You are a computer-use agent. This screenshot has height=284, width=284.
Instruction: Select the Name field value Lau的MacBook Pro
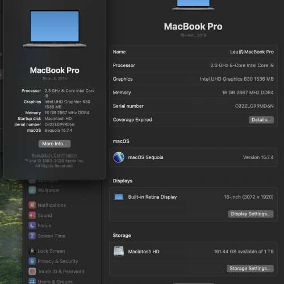click(252, 52)
